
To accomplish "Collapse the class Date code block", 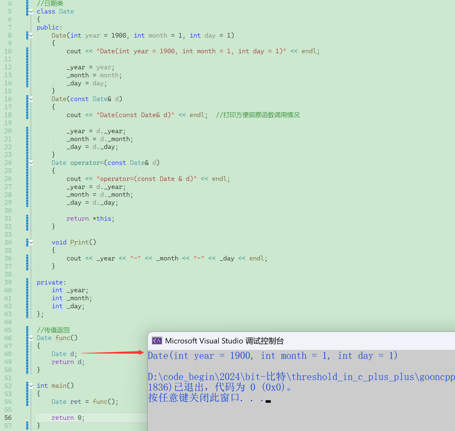I will tap(31, 12).
